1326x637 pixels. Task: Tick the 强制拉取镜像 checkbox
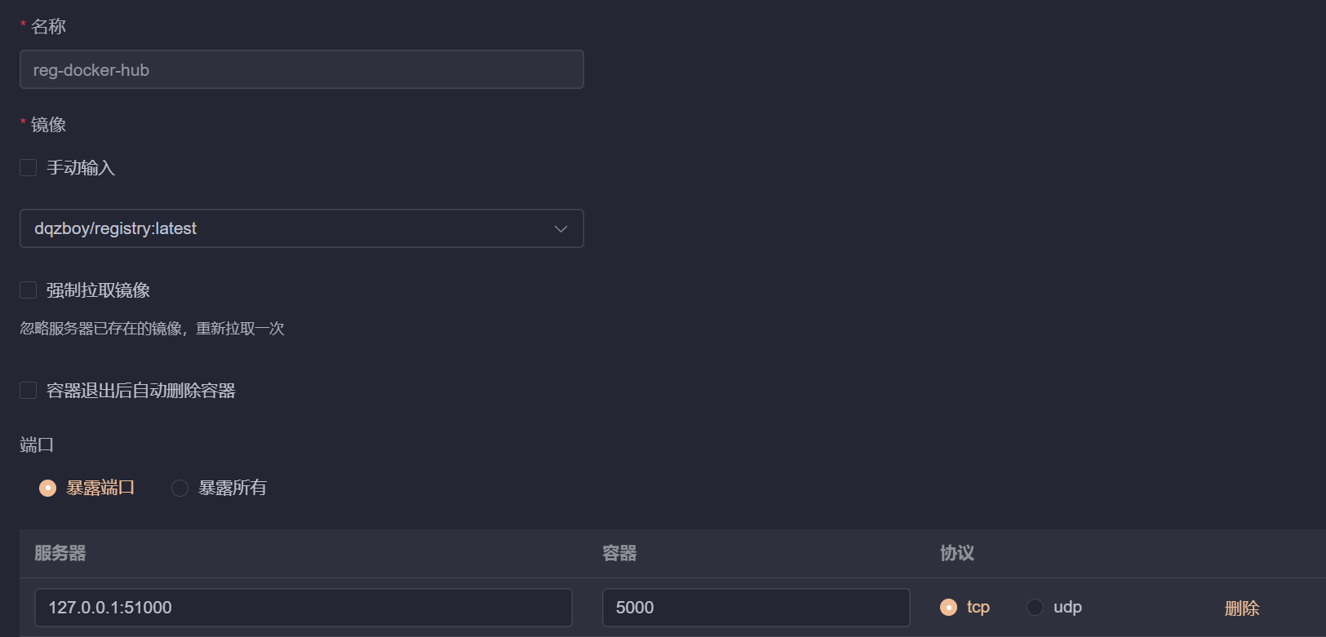(29, 290)
